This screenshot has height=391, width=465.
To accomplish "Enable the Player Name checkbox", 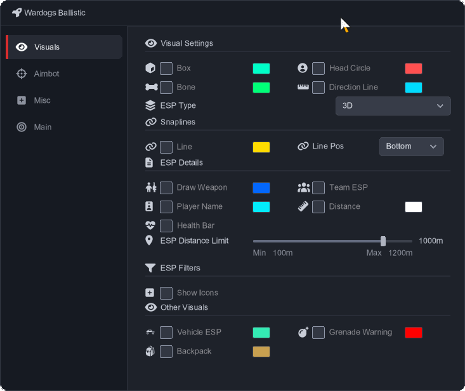I will (x=166, y=207).
